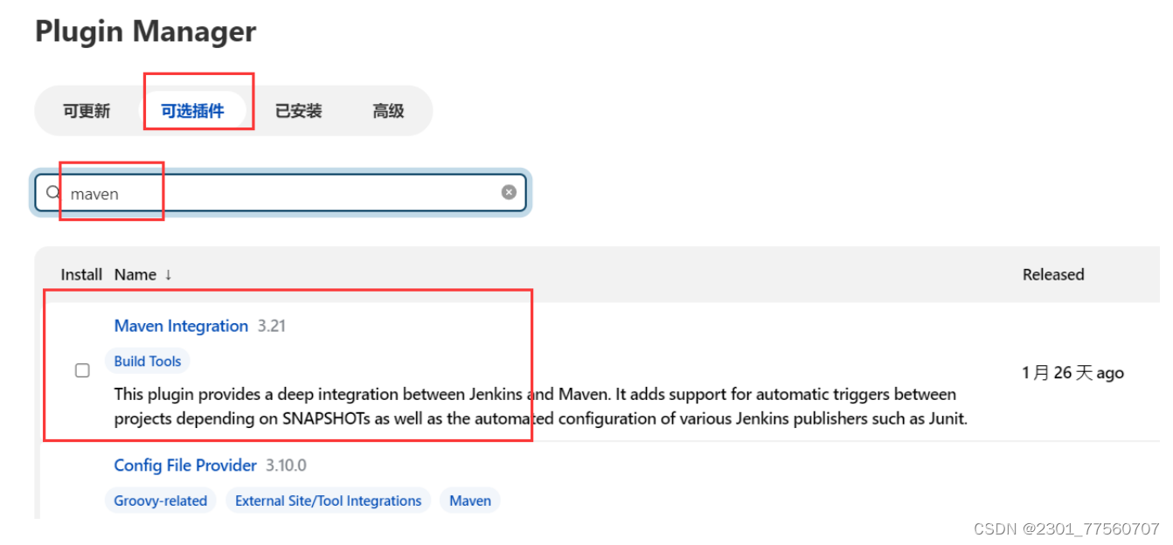Click the Maven Integration description text
The image size is (1173, 545).
(540, 406)
